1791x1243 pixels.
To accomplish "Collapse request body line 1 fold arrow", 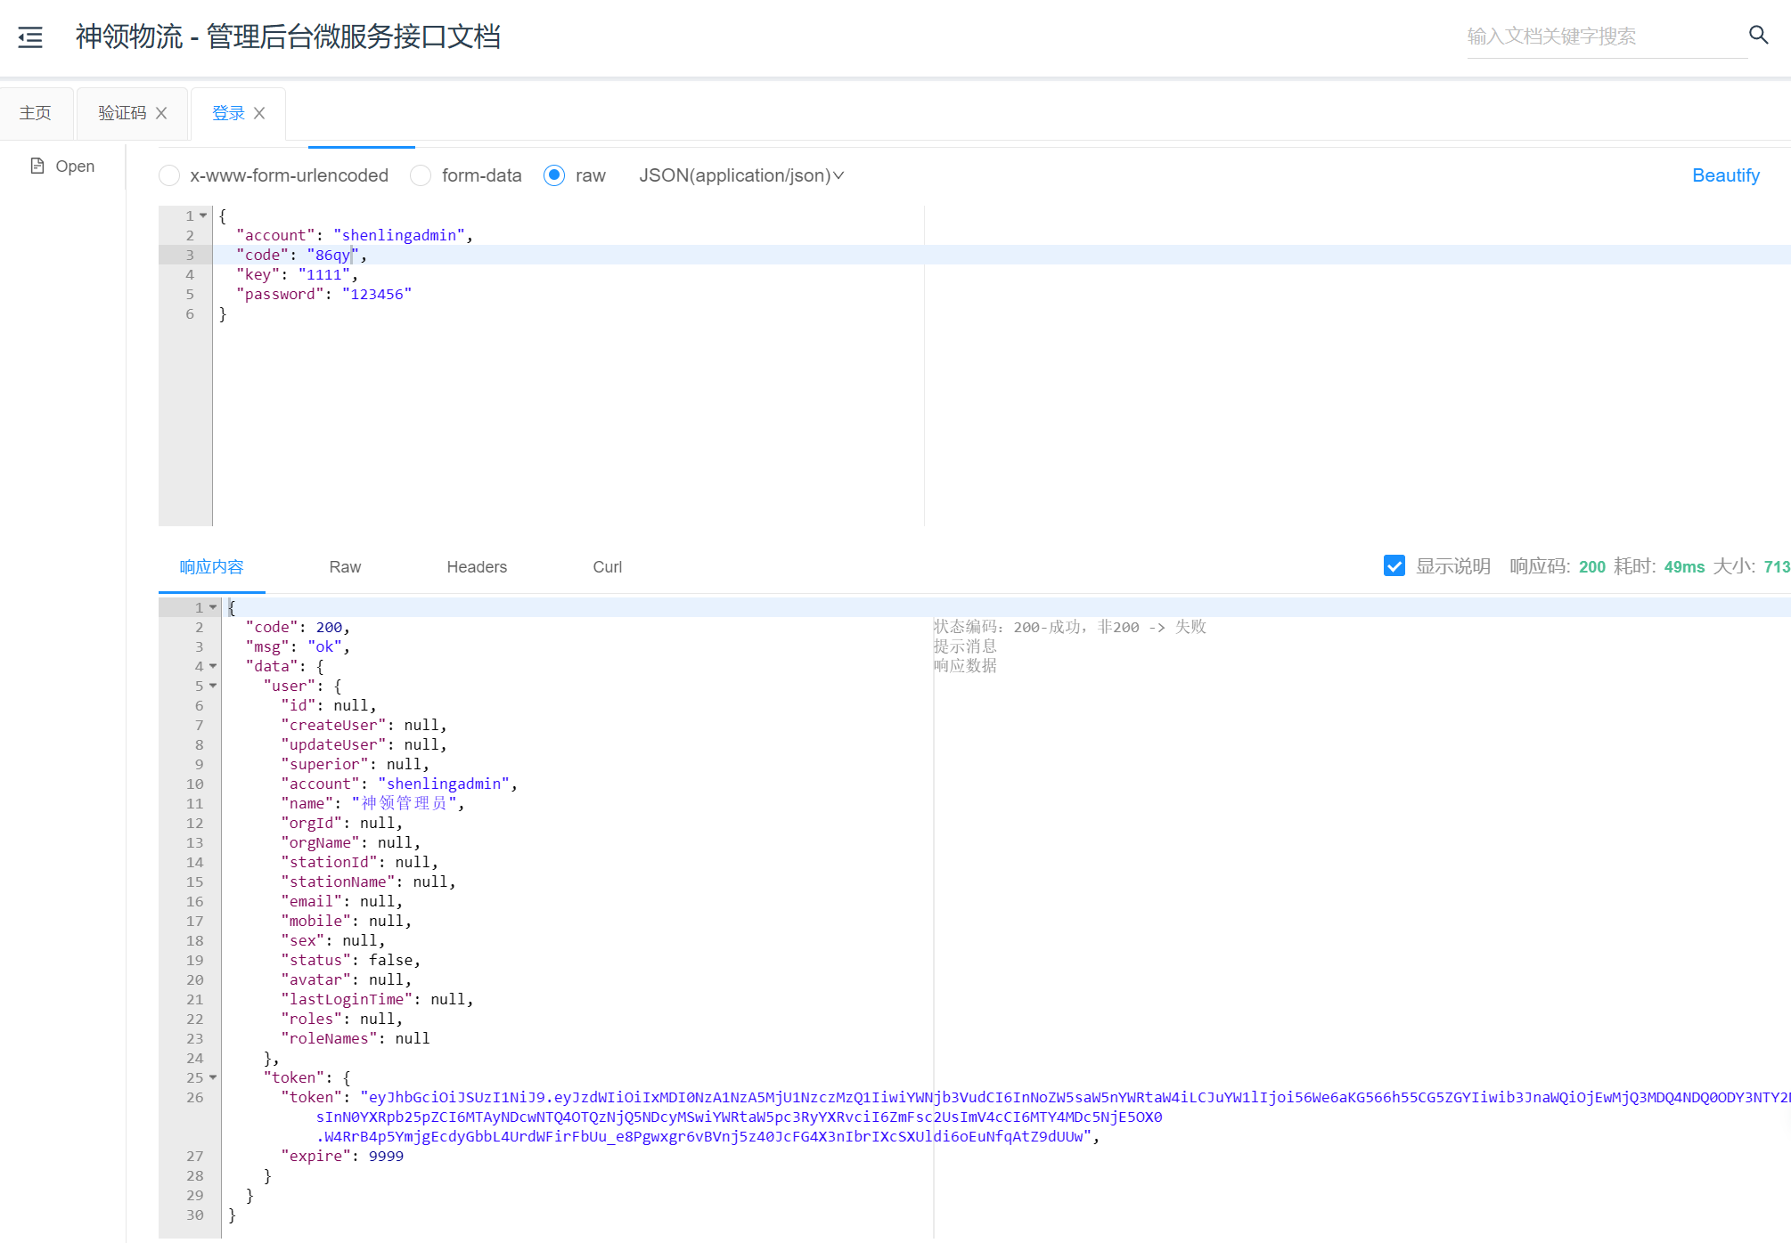I will tap(203, 215).
